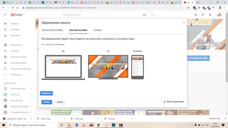Reload the page in the browser
228x128 pixels.
13,8
